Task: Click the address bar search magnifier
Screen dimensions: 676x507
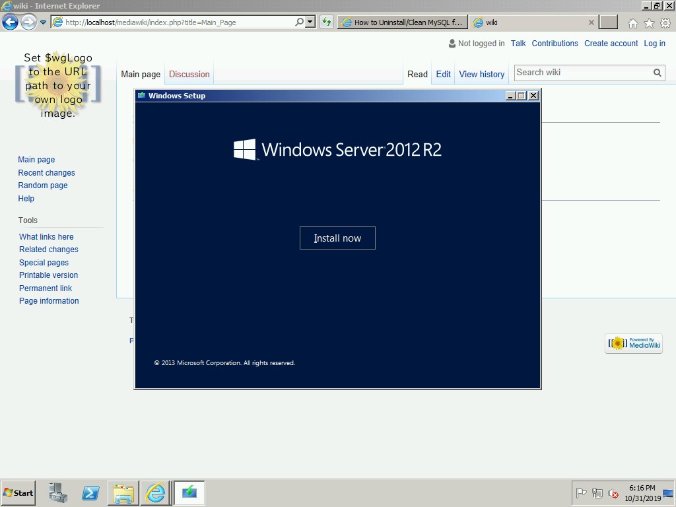Action: point(299,22)
